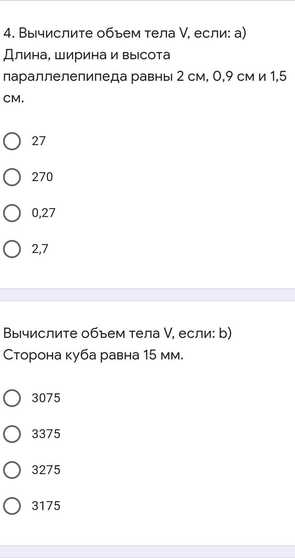Click the lavender divider between the two questions

(x=147, y=295)
